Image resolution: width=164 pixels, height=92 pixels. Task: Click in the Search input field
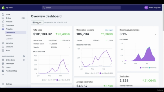pyautogui.click(x=81, y=7)
